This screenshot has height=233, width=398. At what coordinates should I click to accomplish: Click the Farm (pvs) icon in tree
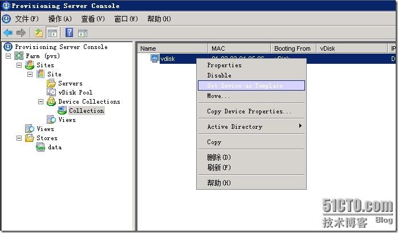(19, 56)
